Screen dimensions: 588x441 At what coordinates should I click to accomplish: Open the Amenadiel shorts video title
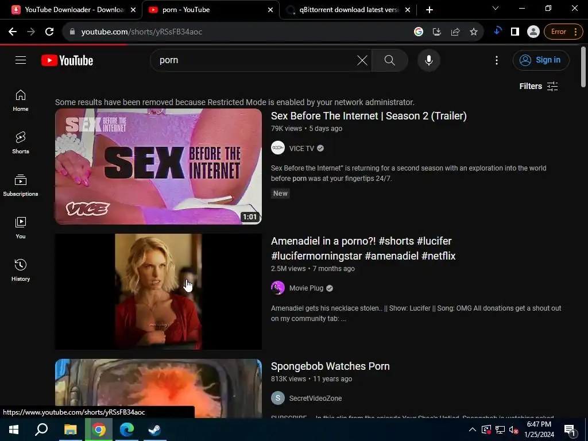[363, 248]
